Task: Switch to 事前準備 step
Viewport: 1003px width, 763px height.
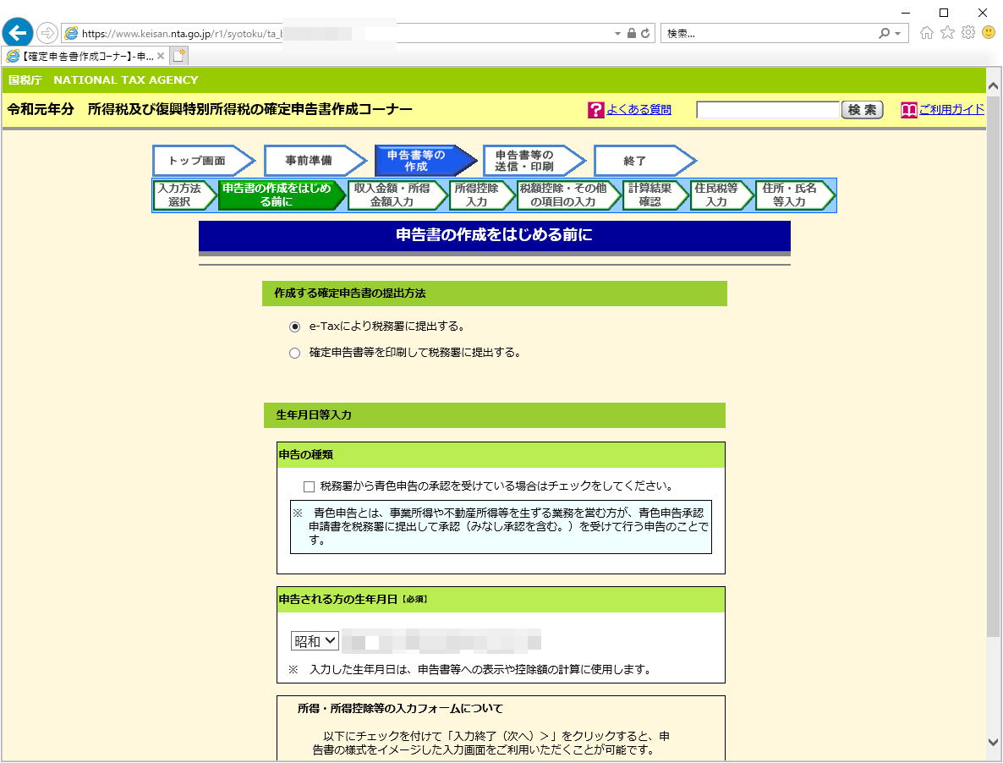Action: pos(309,161)
